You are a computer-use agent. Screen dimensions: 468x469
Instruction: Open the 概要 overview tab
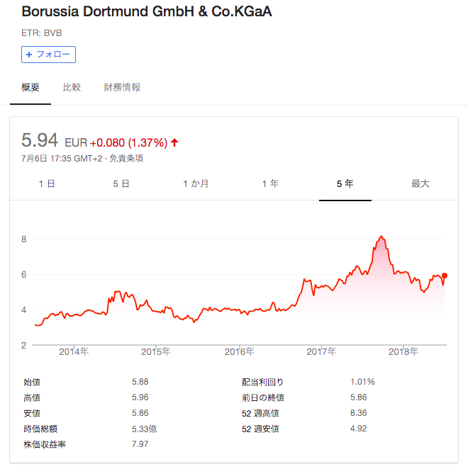click(x=30, y=87)
